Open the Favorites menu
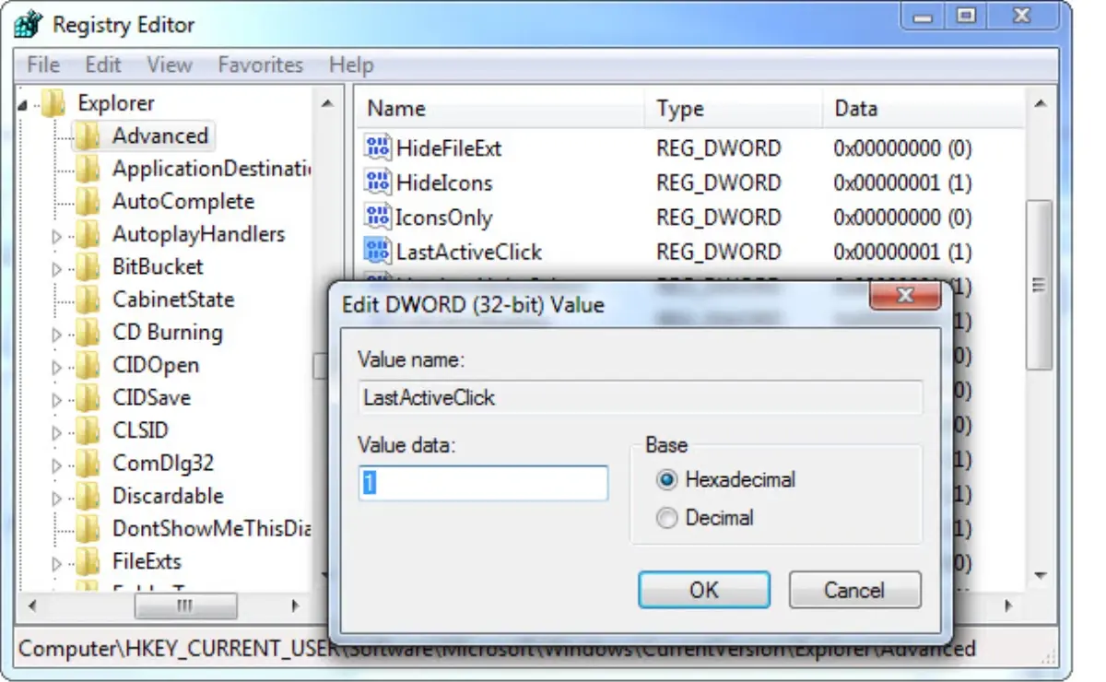1106x682 pixels. [x=260, y=65]
